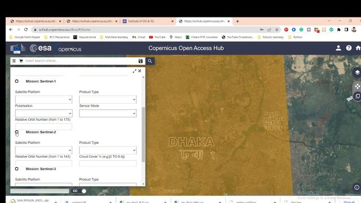Screen dimensions: 361x203
Task: Enable the Mission: Sentinel-3 checkbox
Action: click(x=16, y=169)
